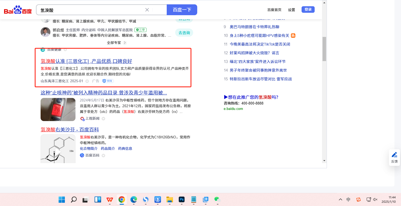
Task: Clear the search box with X icon
Action: coord(147,10)
